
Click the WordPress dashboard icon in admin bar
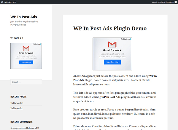[x=2, y=2]
